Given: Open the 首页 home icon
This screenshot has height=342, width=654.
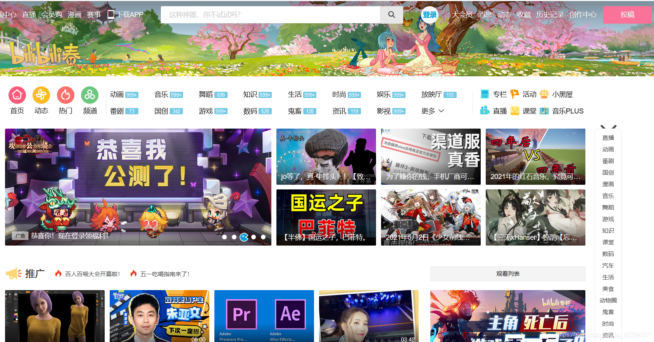Looking at the screenshot, I should coord(17,95).
